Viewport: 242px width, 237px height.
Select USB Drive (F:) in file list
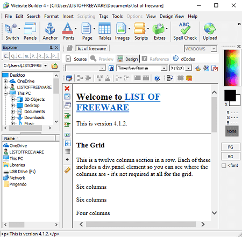click(x=20, y=172)
